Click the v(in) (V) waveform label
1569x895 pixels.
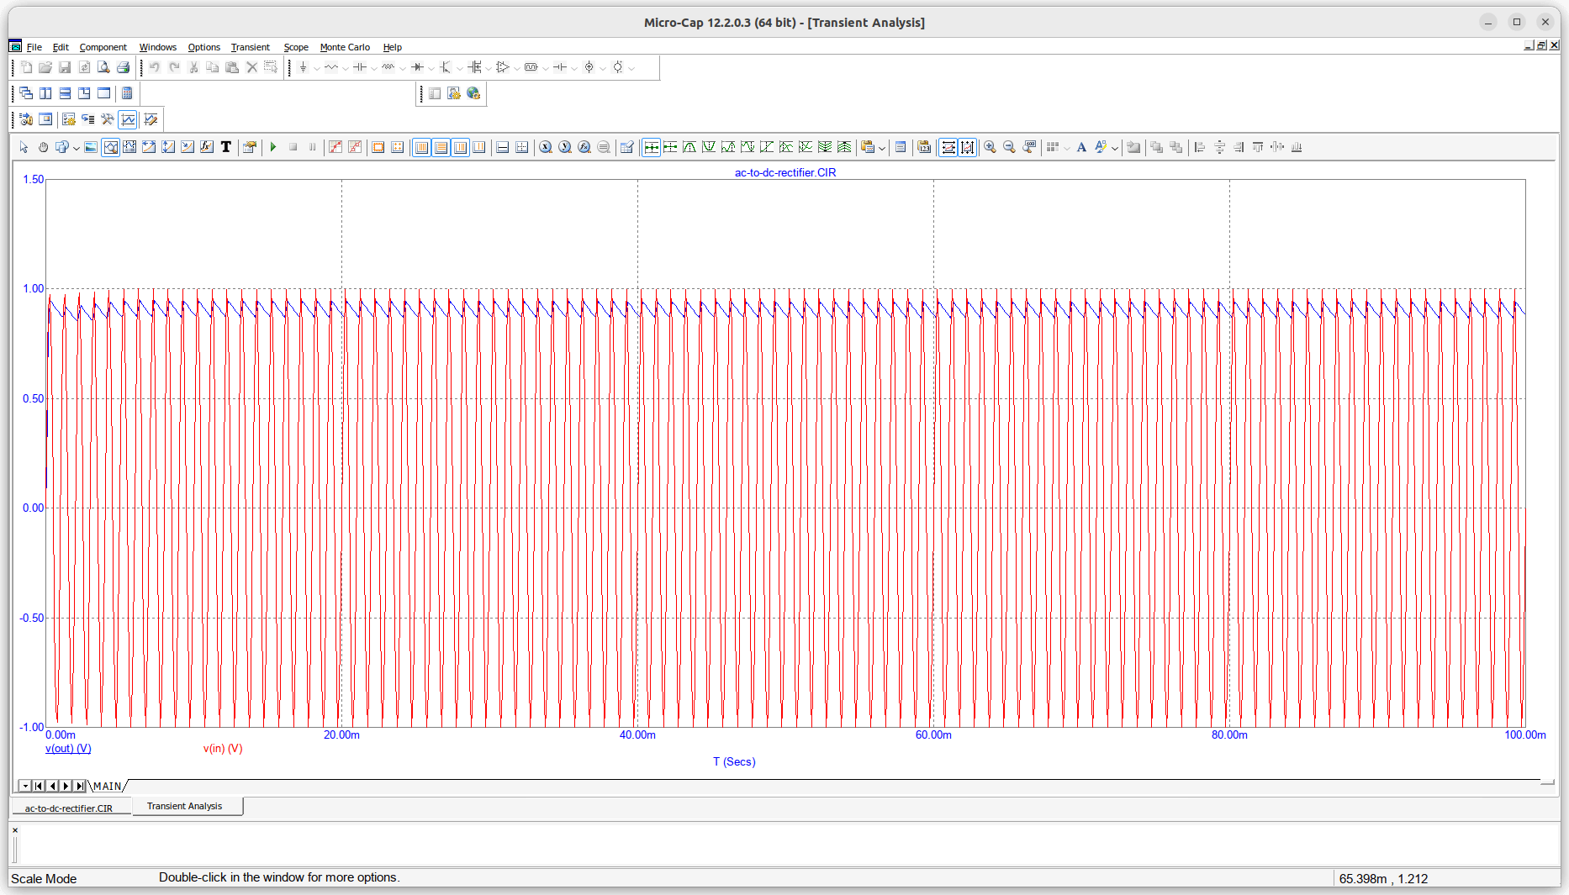pyautogui.click(x=223, y=749)
